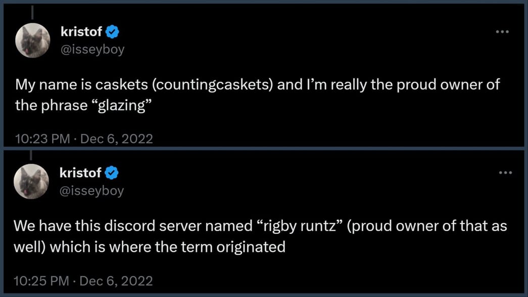Image resolution: width=528 pixels, height=297 pixels.
Task: Click the word "glazing" in first tweet
Action: (122, 106)
